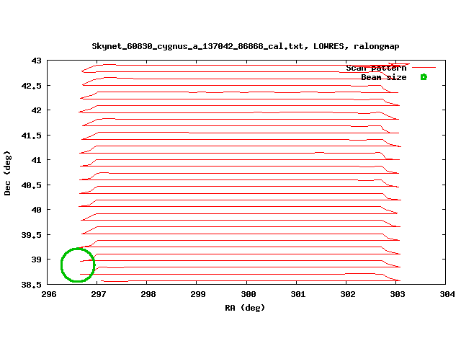Click the y-axis tick label 38.5
Image resolution: width=461 pixels, height=346 pixels.
pos(32,285)
